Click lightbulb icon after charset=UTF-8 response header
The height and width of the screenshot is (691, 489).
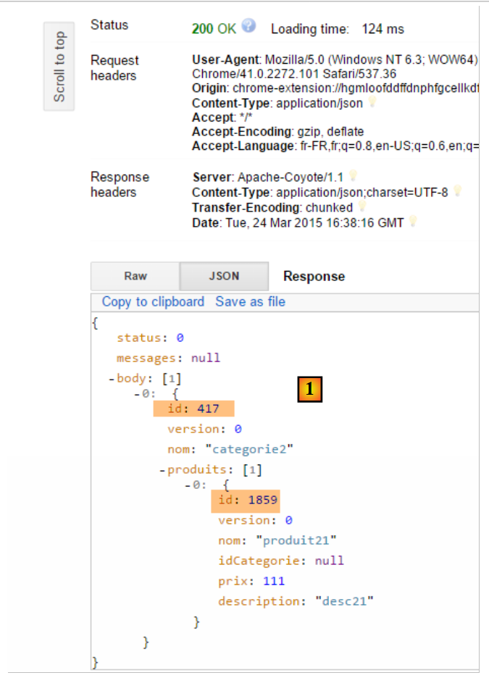tap(457, 192)
